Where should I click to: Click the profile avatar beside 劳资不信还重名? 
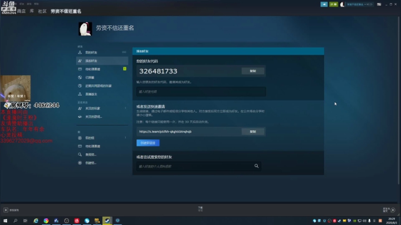point(85,28)
